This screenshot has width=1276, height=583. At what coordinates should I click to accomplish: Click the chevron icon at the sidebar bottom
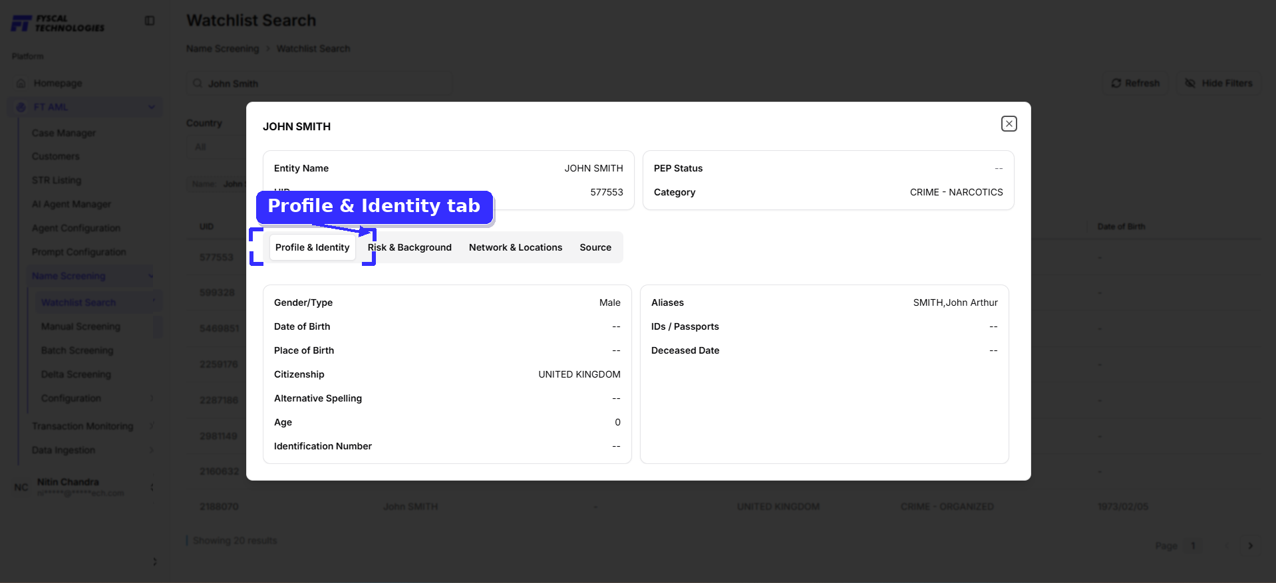[155, 562]
